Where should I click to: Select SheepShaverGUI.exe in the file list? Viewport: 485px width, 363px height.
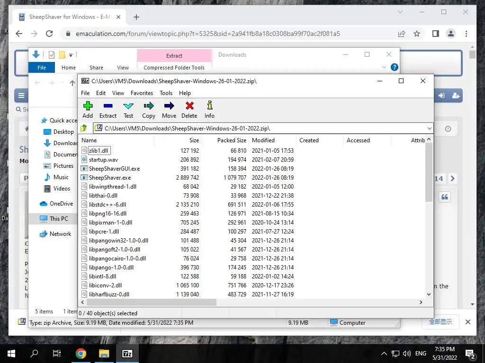point(114,169)
